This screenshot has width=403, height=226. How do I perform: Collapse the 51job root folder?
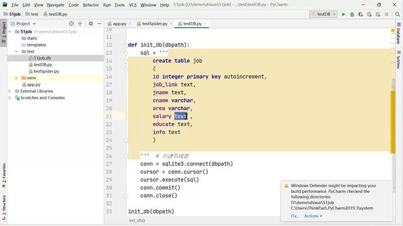[x=10, y=31]
